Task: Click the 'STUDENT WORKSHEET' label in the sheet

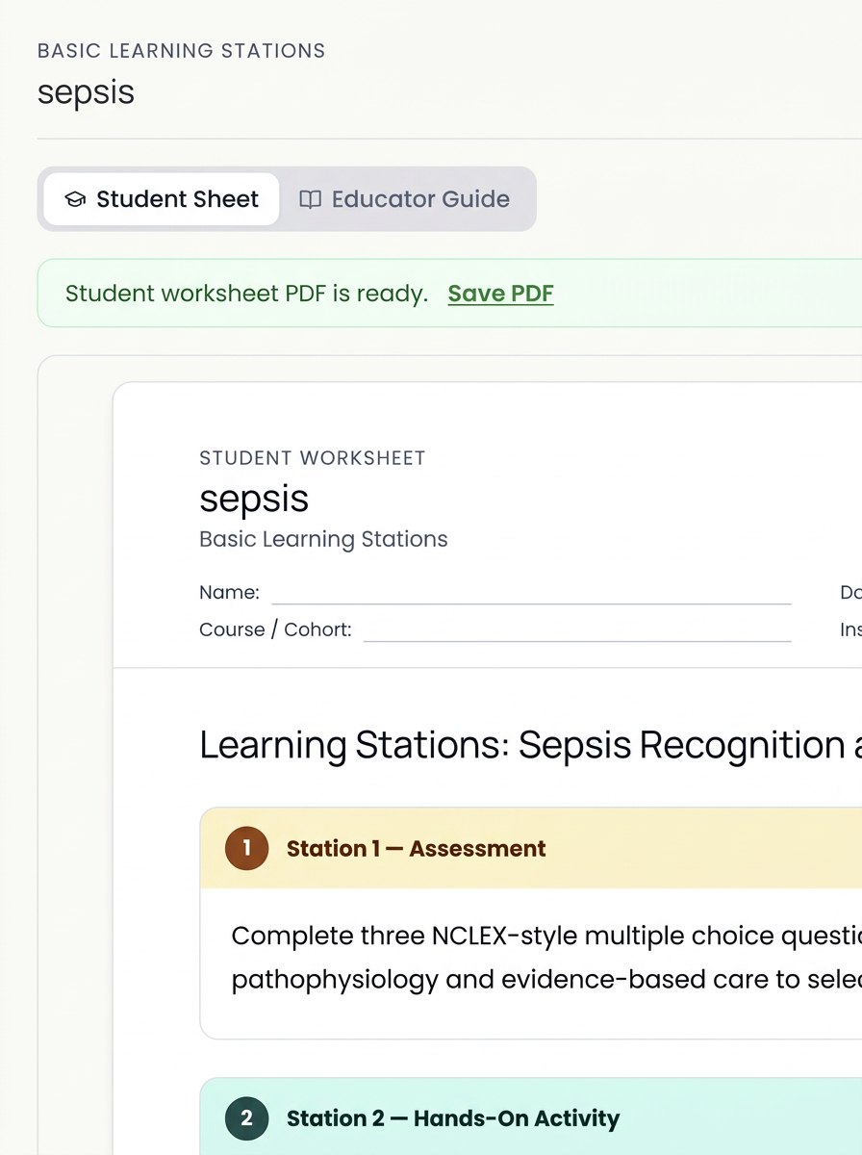Action: tap(312, 458)
